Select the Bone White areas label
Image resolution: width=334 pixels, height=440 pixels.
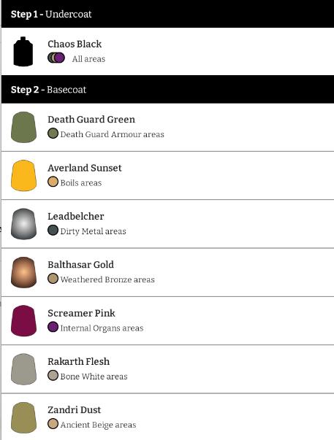tap(94, 377)
